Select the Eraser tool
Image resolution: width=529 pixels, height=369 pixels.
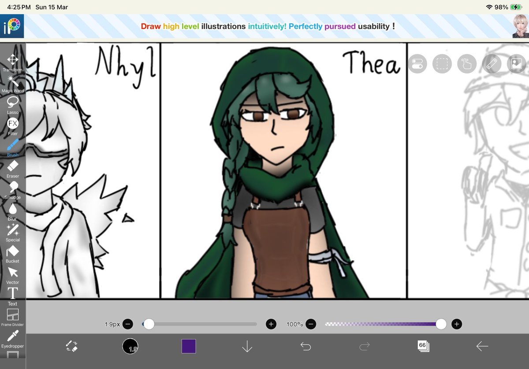coord(12,169)
